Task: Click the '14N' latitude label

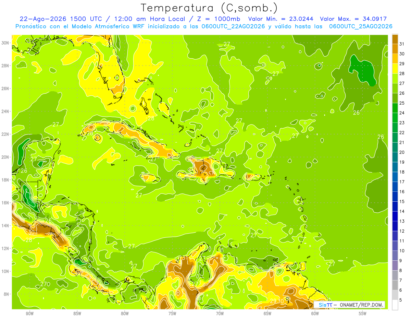Action: (x=6, y=226)
